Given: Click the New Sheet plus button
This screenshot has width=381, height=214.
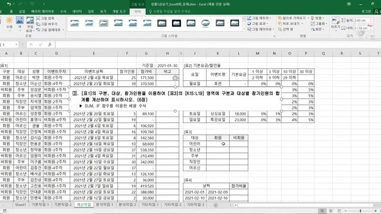Looking at the screenshot, I should pyautogui.click(x=216, y=205).
